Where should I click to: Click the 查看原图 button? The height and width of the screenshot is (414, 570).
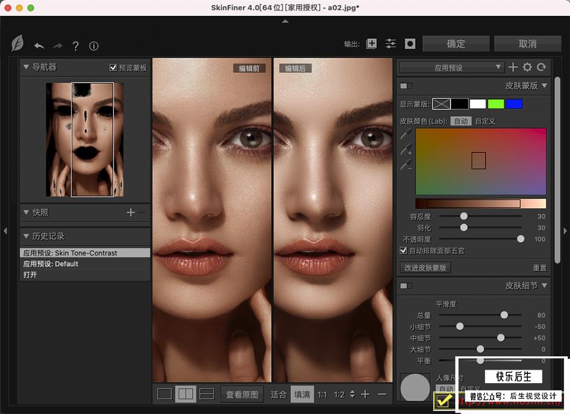[242, 395]
